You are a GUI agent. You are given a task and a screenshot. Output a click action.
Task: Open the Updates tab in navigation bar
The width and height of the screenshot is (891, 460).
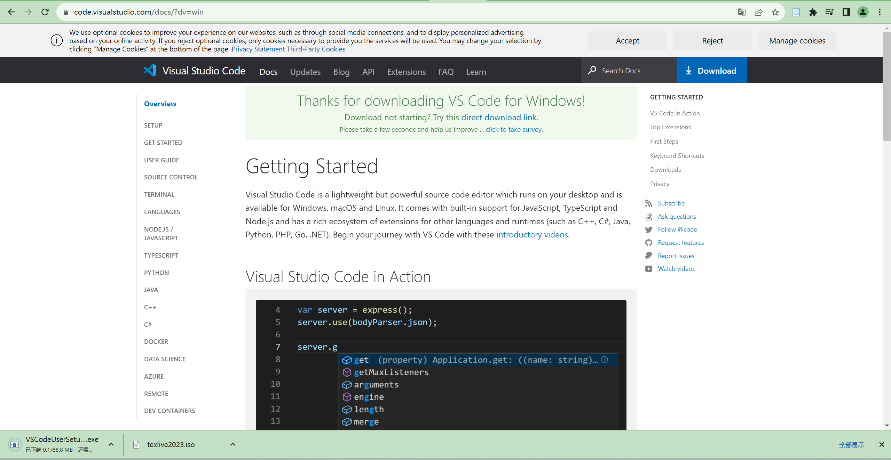click(305, 72)
